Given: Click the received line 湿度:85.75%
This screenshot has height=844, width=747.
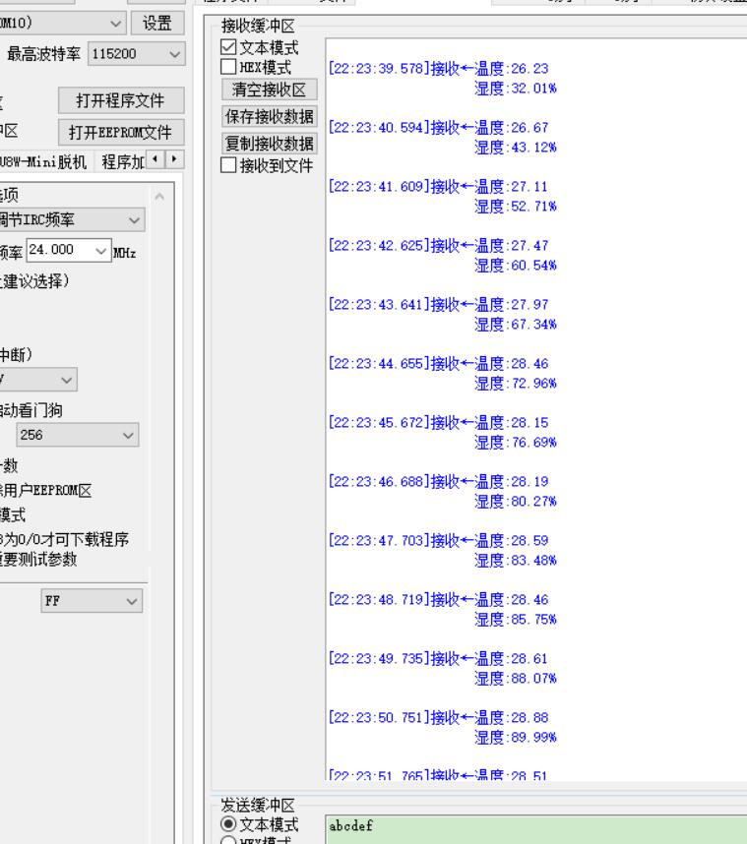Looking at the screenshot, I should (516, 620).
